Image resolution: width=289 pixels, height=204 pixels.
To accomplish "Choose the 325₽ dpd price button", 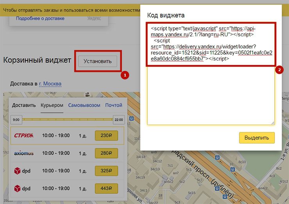I will click(106, 171).
